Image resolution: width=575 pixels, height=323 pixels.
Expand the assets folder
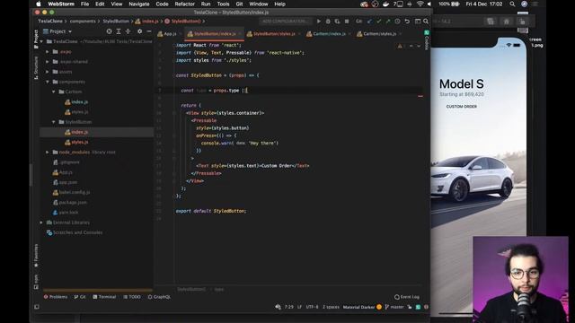pos(48,72)
